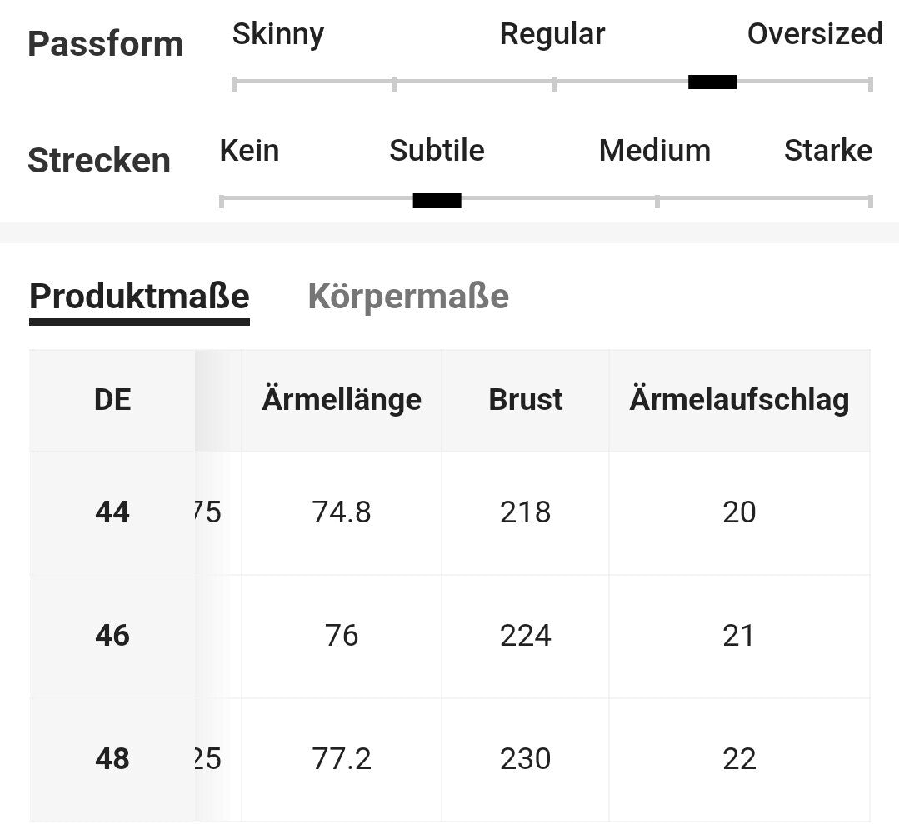Click the Brust column header
This screenshot has width=899, height=824.
point(525,400)
